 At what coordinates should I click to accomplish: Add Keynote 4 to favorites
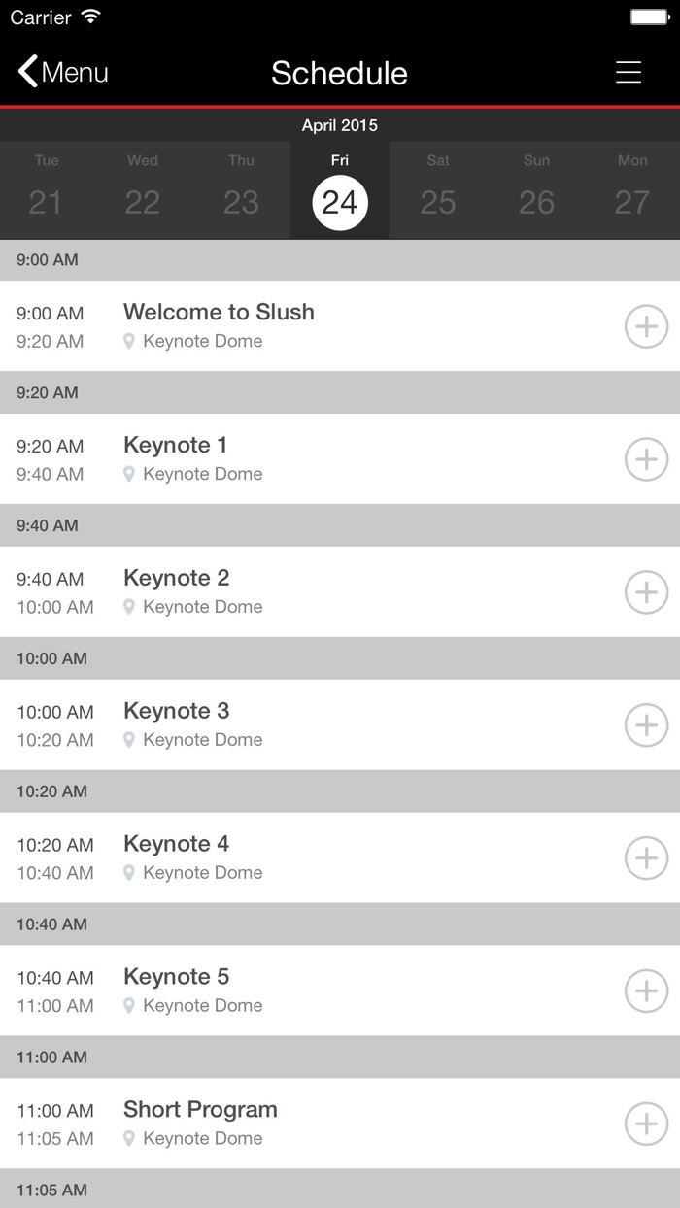[646, 858]
